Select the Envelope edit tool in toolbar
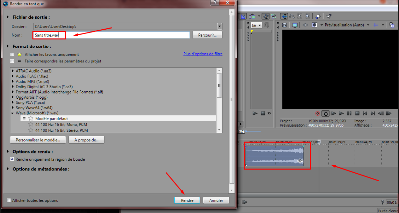The width and height of the screenshot is (399, 213). coord(292,16)
